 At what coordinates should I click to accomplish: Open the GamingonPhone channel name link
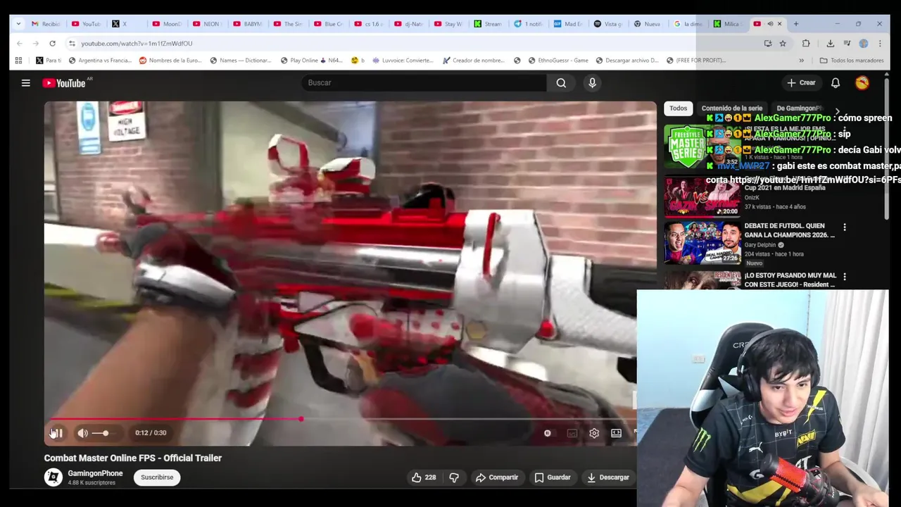pos(95,473)
